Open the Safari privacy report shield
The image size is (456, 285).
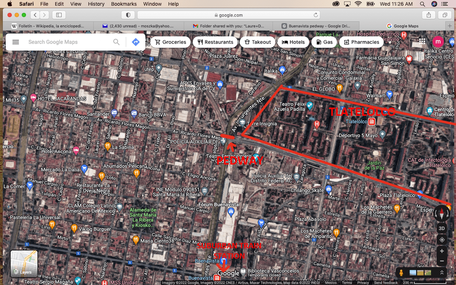pyautogui.click(x=128, y=15)
